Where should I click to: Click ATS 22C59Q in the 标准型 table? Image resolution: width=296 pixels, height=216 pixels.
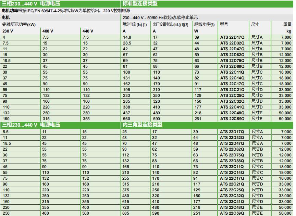(x=232, y=119)
